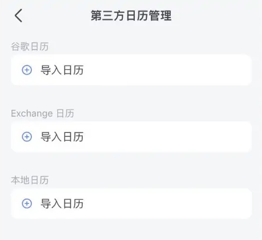This screenshot has width=262, height=240.
Task: Click the Exchange 日历 section header
Action: pyautogui.click(x=42, y=113)
